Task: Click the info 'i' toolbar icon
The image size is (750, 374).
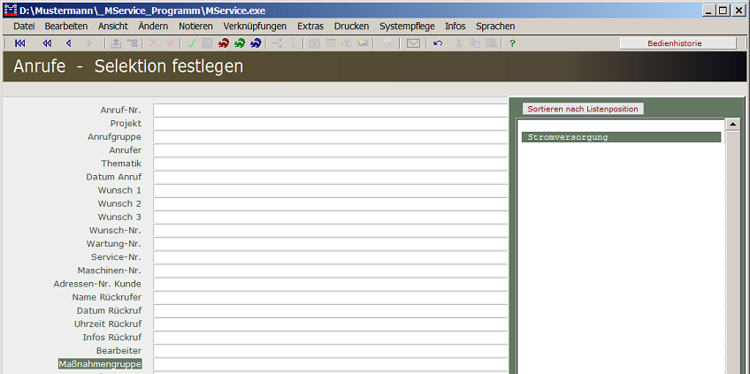Action: pos(293,43)
